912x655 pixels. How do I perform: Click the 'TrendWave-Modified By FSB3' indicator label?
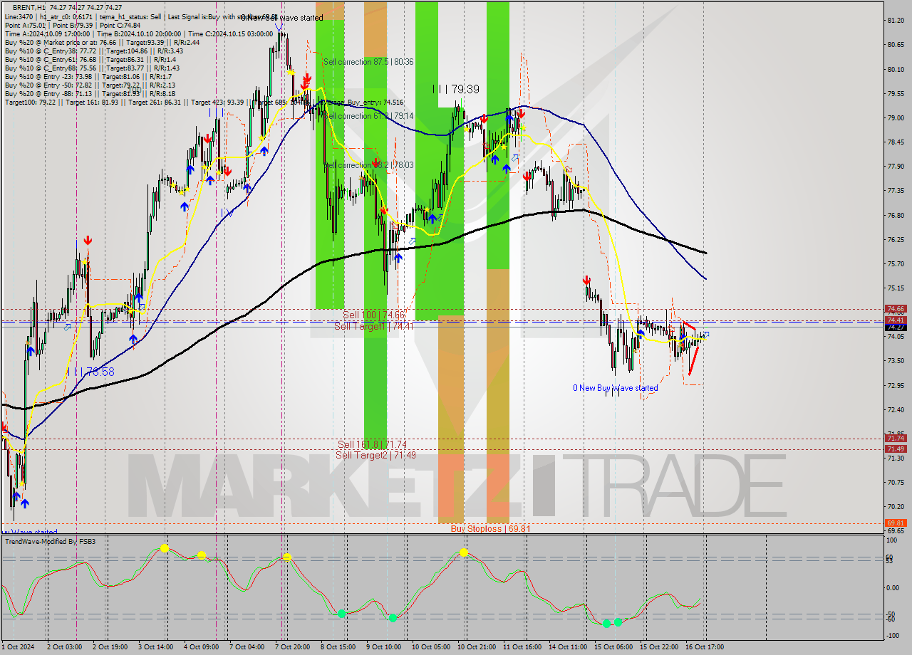51,542
